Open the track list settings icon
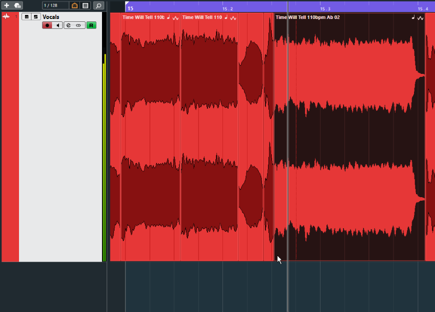The height and width of the screenshot is (312, 435). tap(85, 5)
